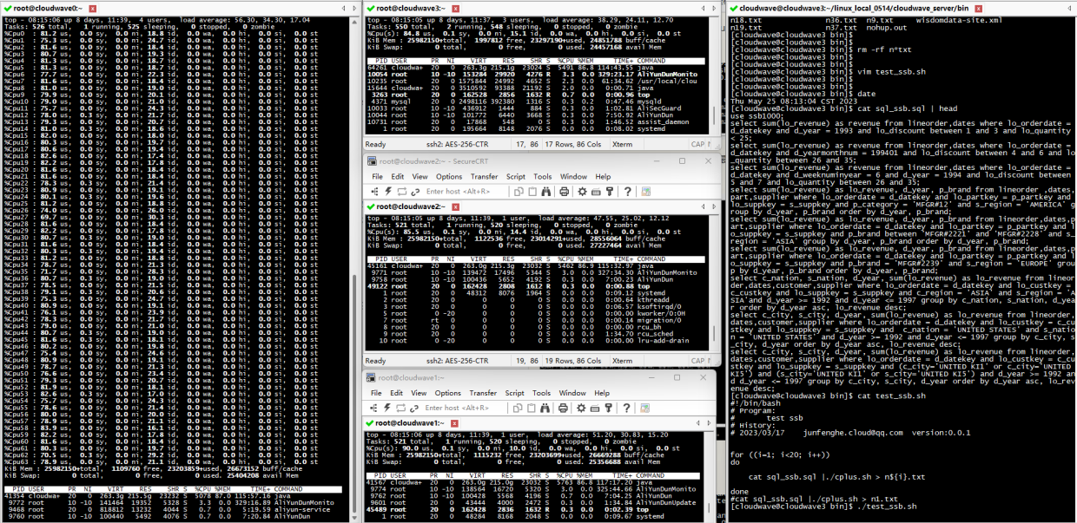Open Transfer menu in cloudwave1 SecureCRT window
1077x523 pixels.
point(483,393)
